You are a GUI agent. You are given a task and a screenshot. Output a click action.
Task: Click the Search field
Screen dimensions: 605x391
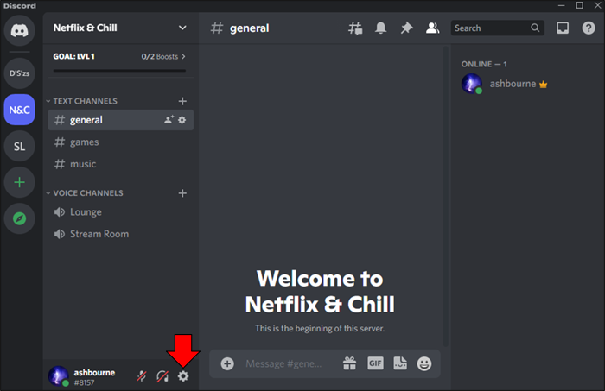[497, 28]
